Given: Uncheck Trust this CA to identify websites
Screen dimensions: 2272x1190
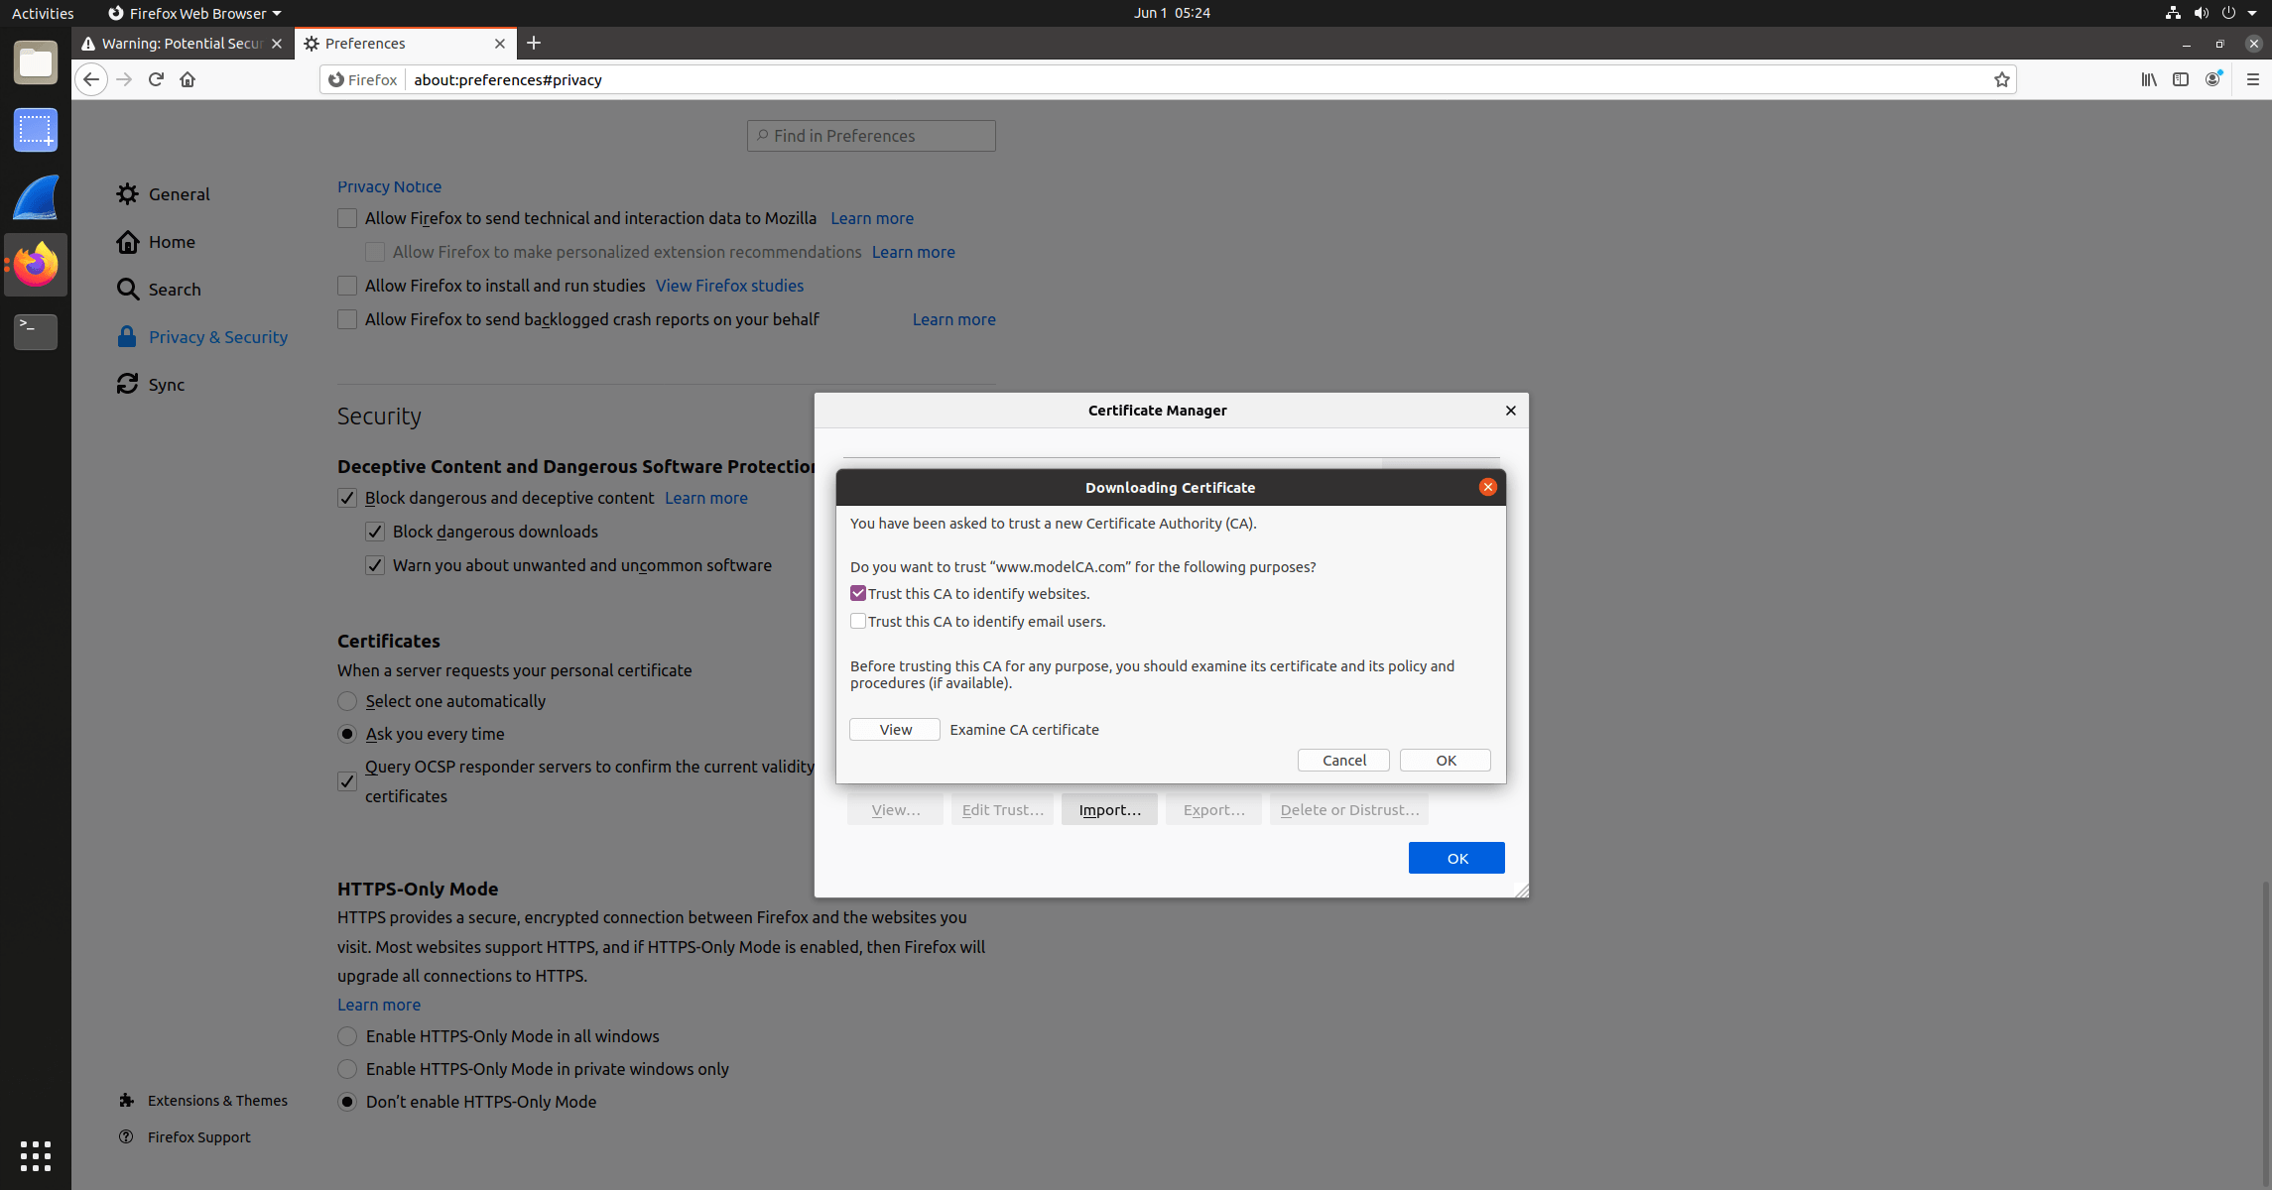Looking at the screenshot, I should (x=858, y=593).
